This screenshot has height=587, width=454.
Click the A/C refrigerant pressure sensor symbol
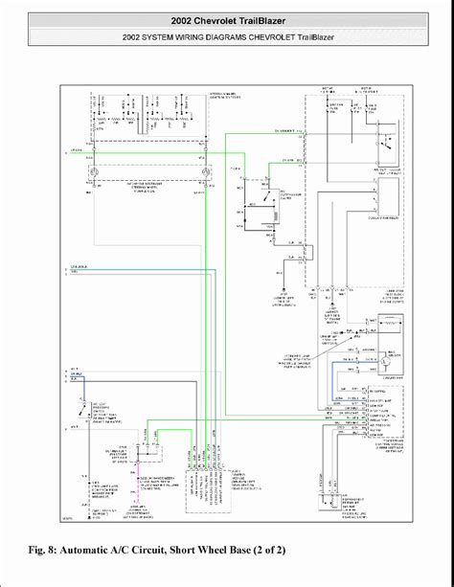click(x=329, y=503)
